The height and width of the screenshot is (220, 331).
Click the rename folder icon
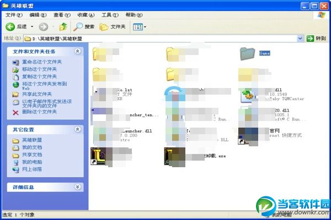point(15,63)
